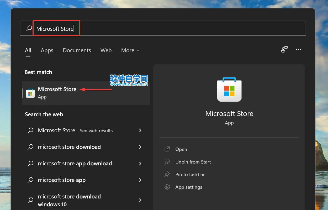The image size is (328, 210).
Task: Switch to the Documents filter tab
Action: point(77,50)
